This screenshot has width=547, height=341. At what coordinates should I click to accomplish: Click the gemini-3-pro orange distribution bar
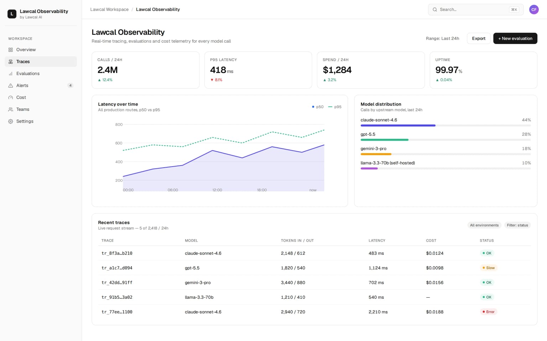(376, 154)
